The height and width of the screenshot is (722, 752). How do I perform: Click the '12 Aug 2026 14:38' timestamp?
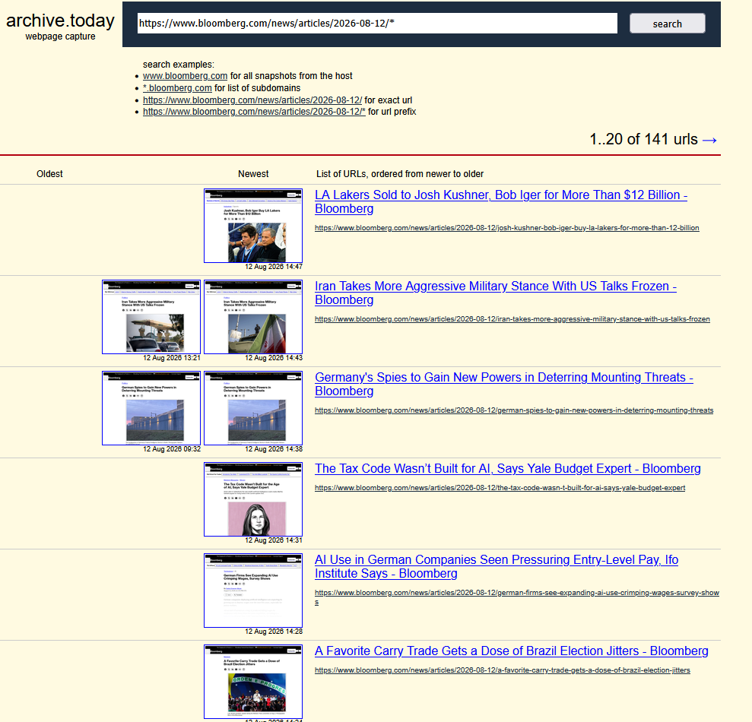coord(274,448)
